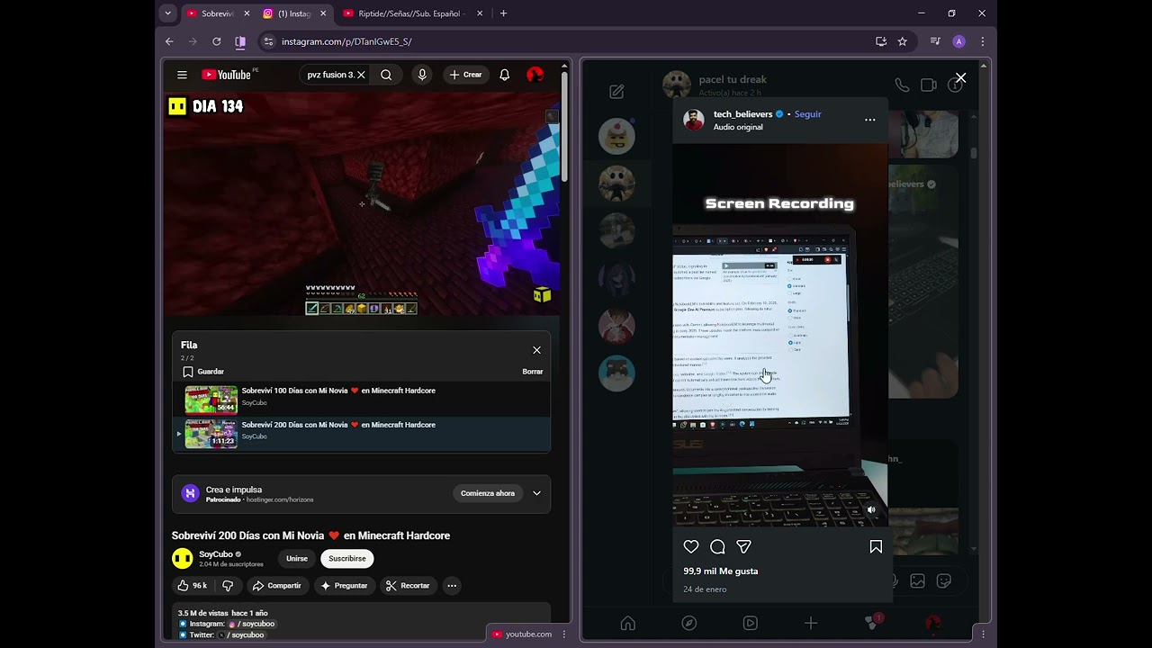Open Instagram messages with 1 notification
This screenshot has width=1152, height=648.
[x=872, y=622]
